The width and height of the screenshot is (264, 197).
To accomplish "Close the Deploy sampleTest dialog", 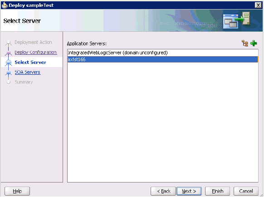I will [x=258, y=5].
